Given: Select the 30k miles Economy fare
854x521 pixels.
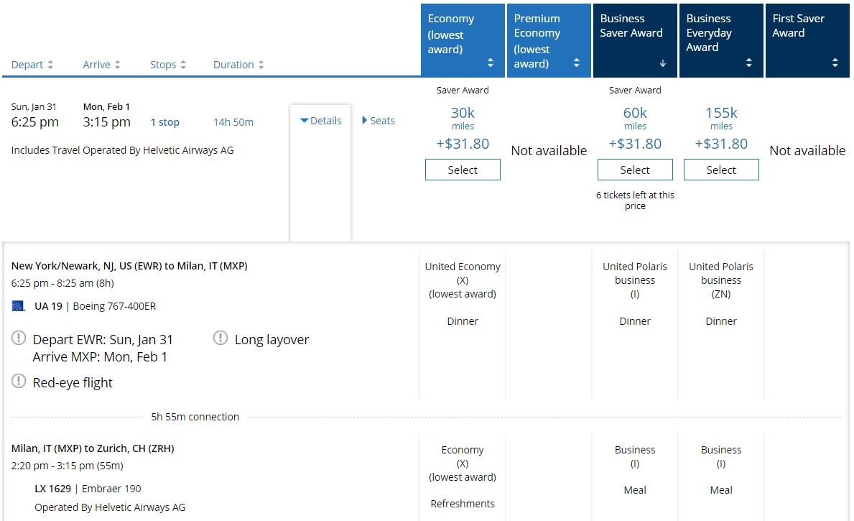Looking at the screenshot, I should click(x=463, y=170).
